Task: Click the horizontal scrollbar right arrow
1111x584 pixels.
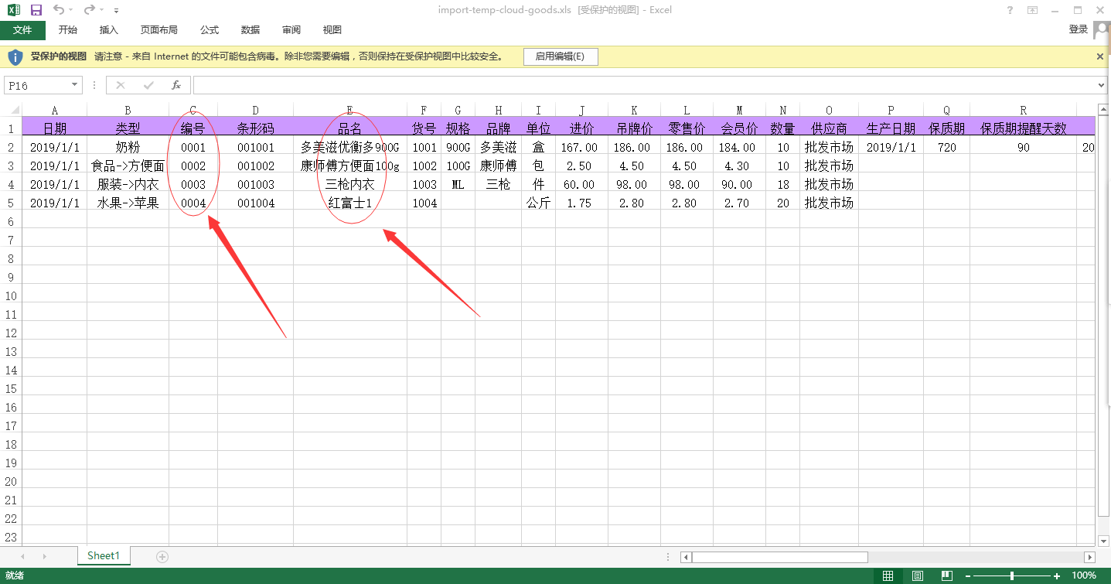Action: click(x=1090, y=557)
